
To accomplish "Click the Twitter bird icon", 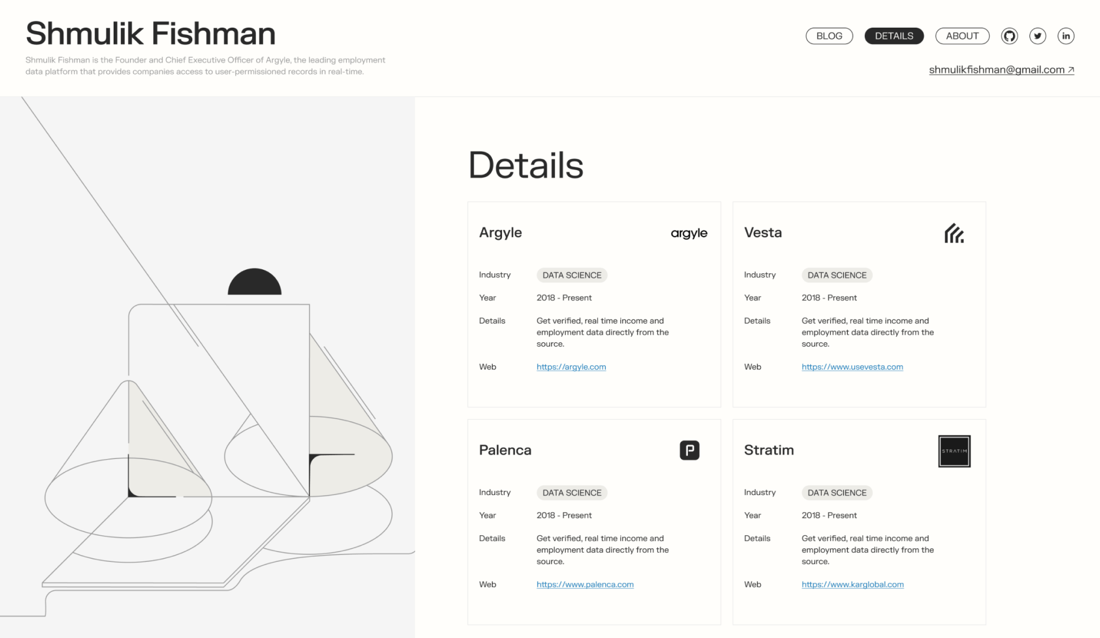I will [1037, 36].
